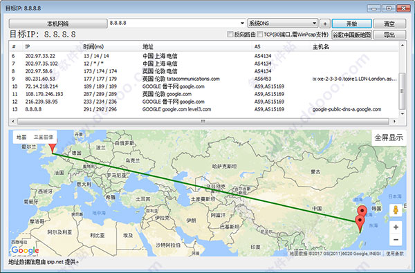Zoom out the map with minus
Image resolution: width=415 pixels, height=273 pixels.
click(396, 239)
